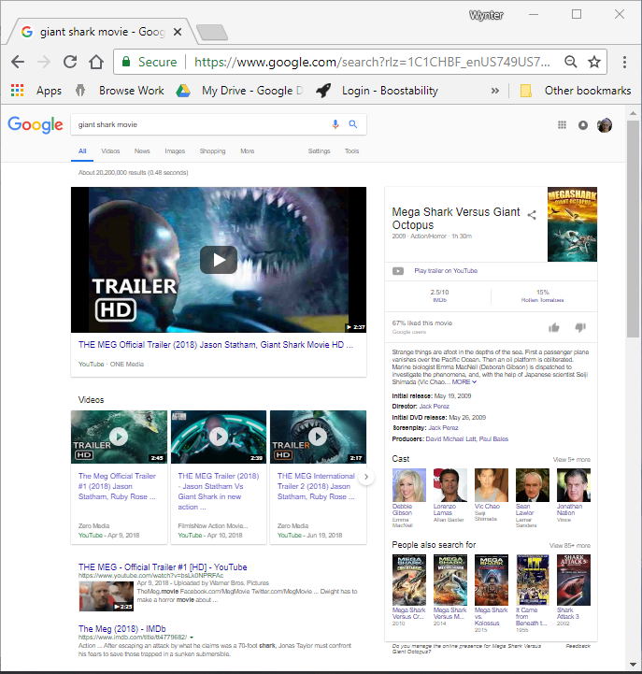
Task: Open Chrome's three-dot menu
Action: pyautogui.click(x=624, y=62)
